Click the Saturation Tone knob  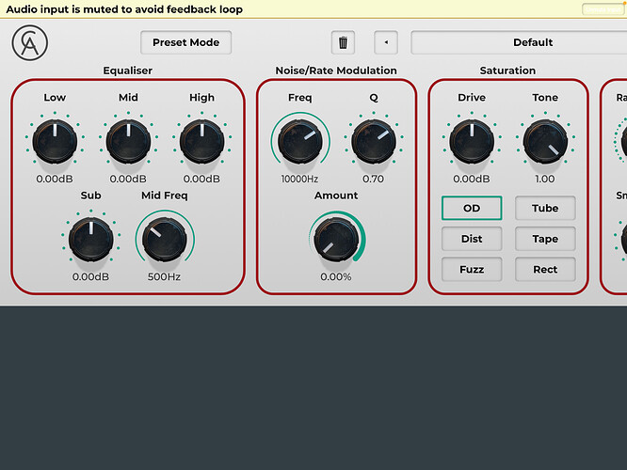pos(545,141)
